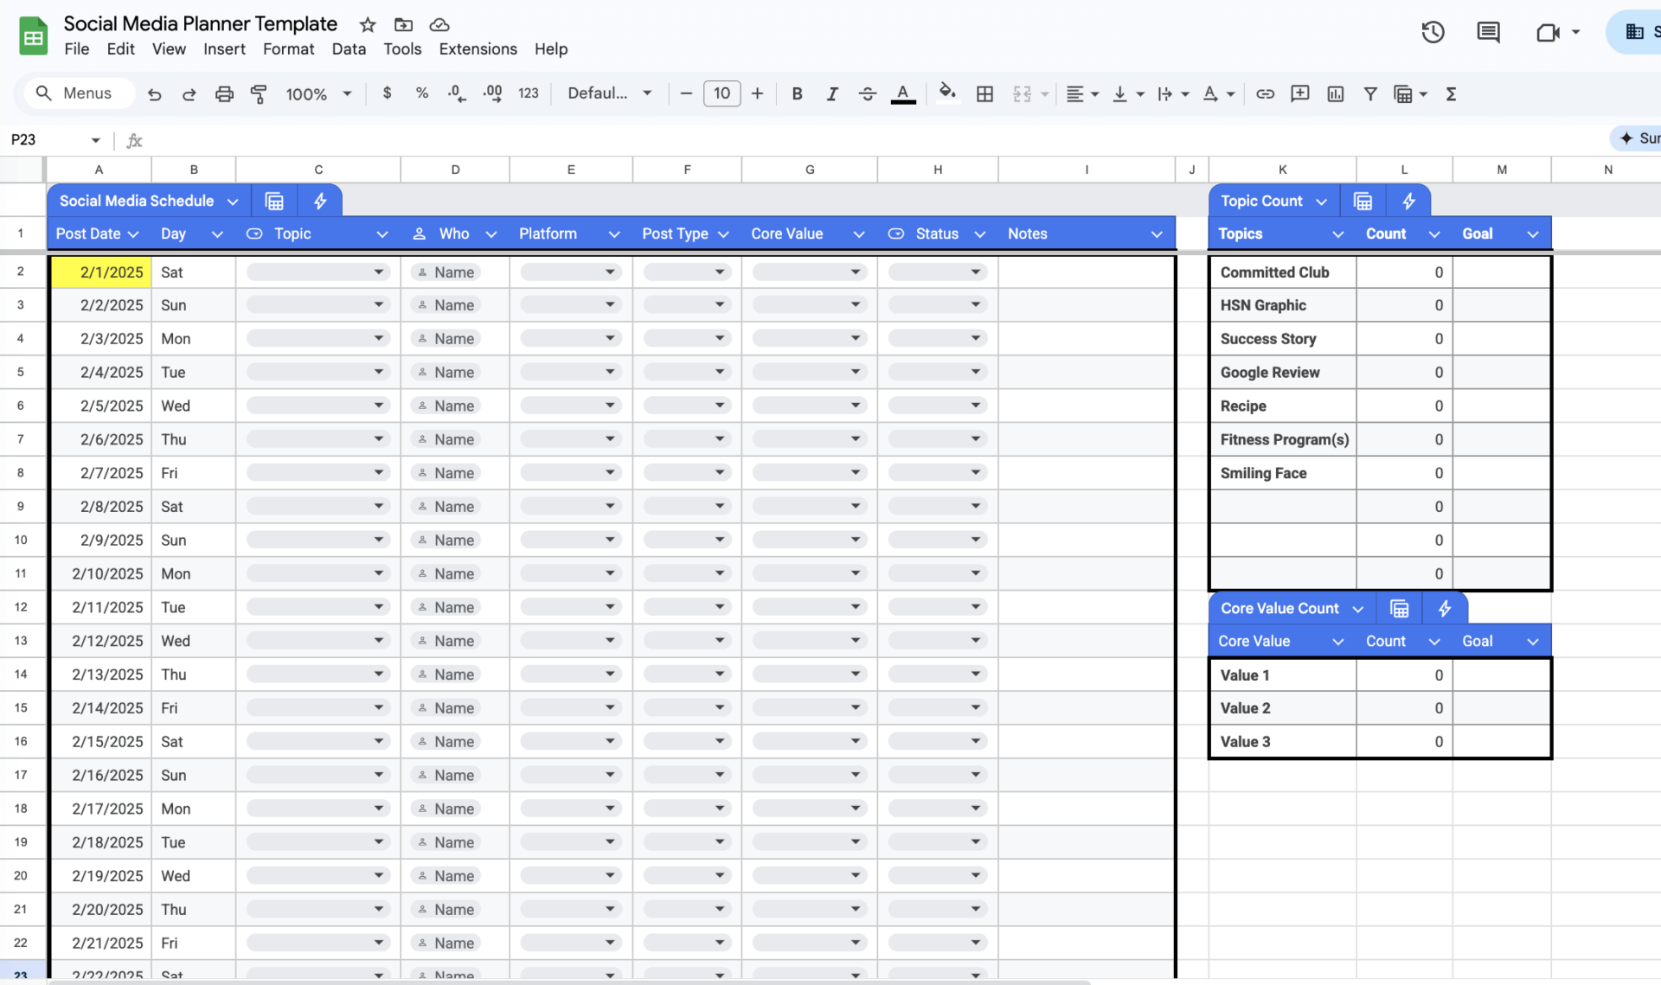Click the Menus search box
Viewport: 1661px width, 985px height.
80,93
